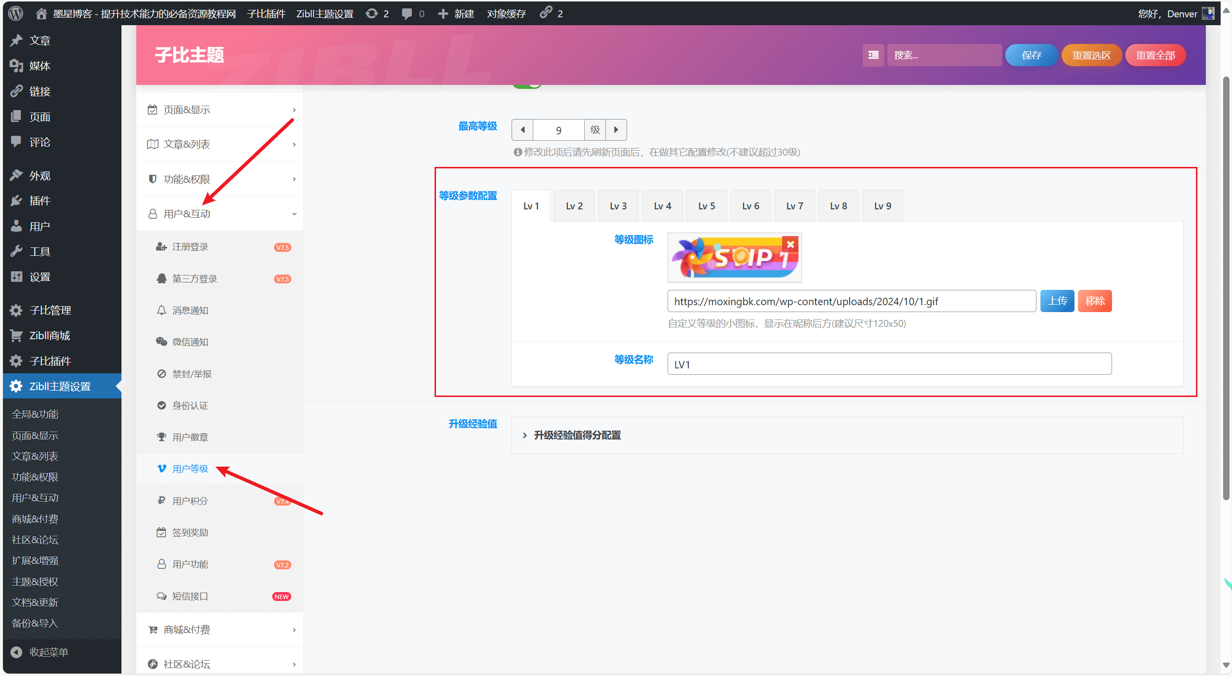Expand the 商城&付费 settings section
Viewport: 1232px width, 676px height.
tap(220, 630)
